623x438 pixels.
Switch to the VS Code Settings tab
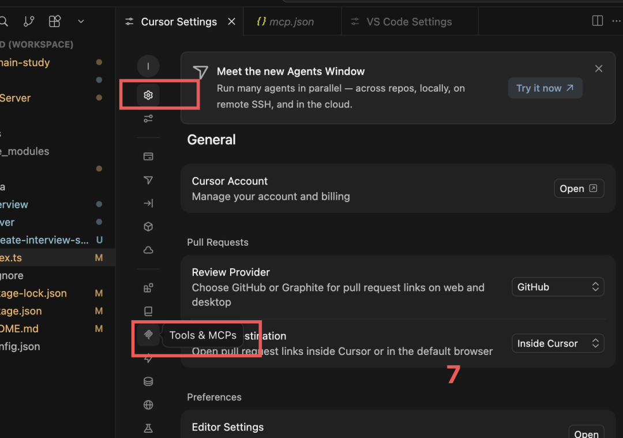point(409,21)
